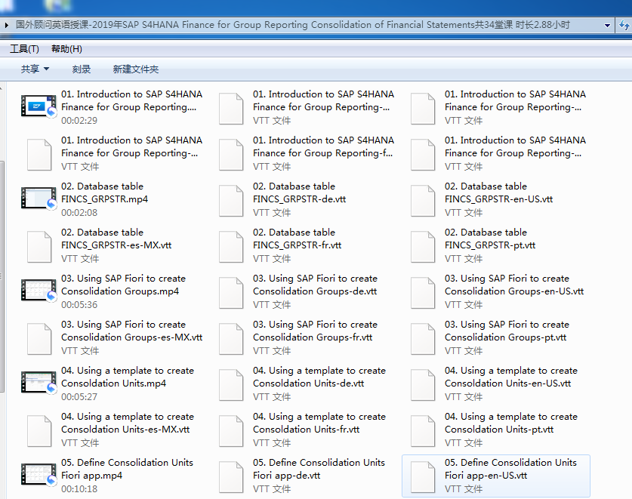
Task: Open the 共享 dropdown
Action: click(x=35, y=69)
